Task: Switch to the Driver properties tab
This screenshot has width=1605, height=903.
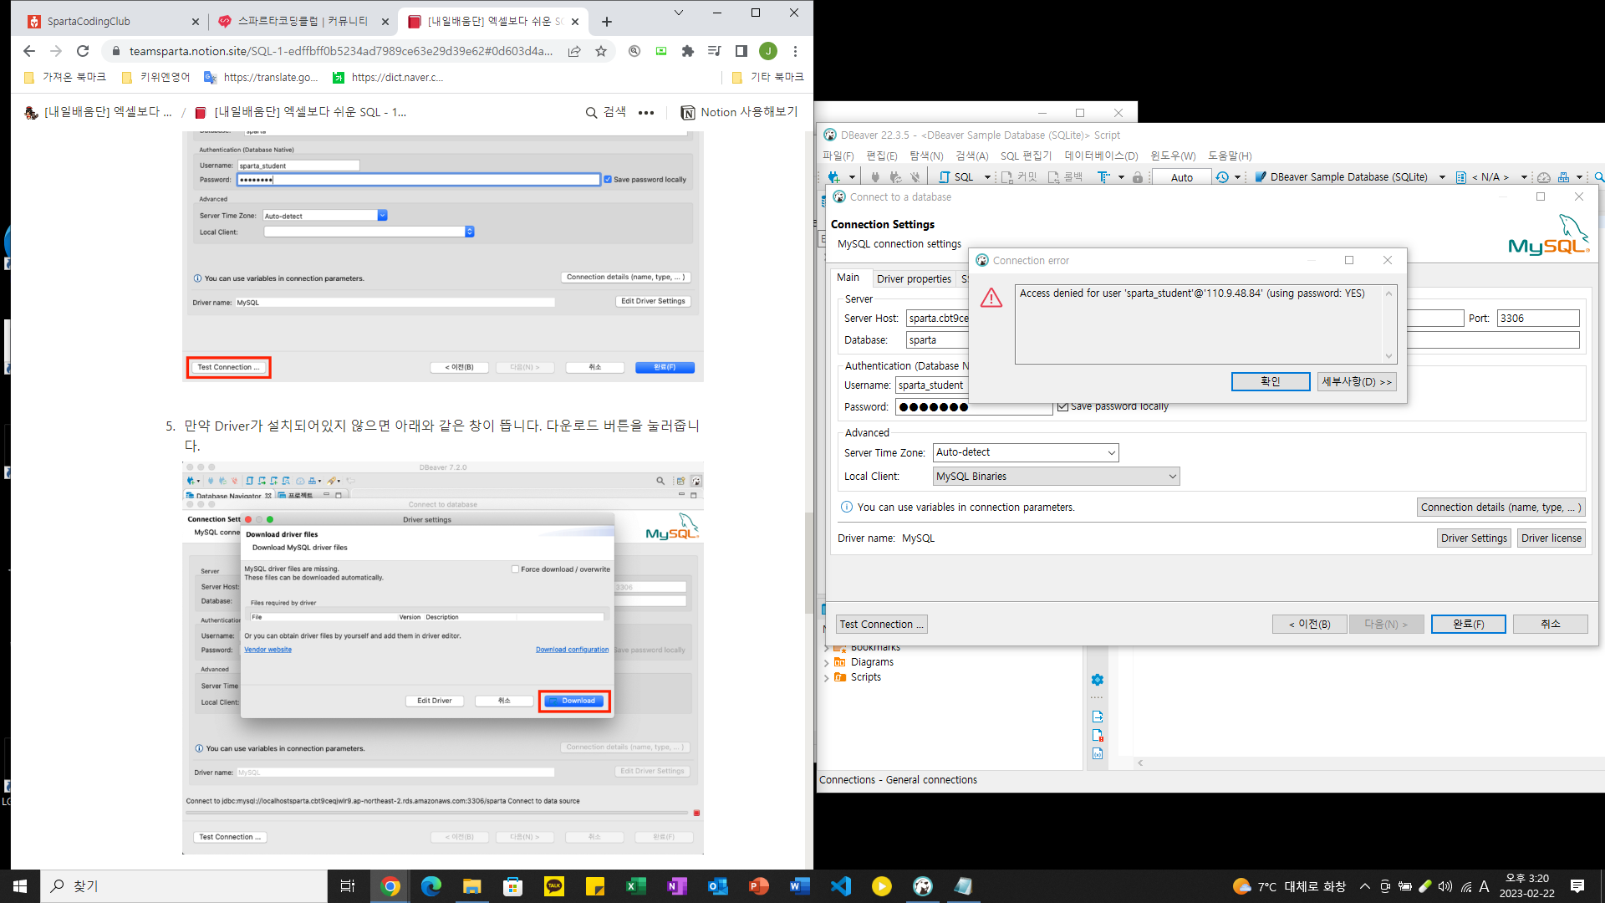Action: 914,279
